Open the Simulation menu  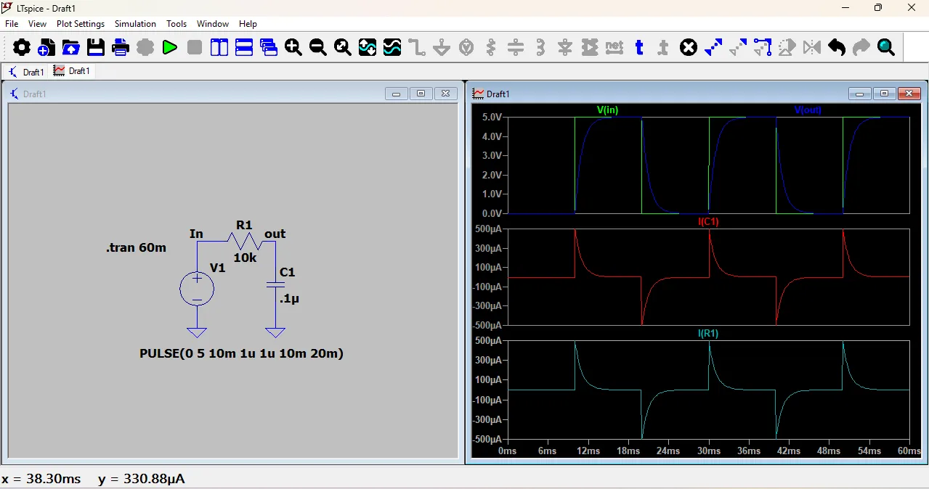click(135, 24)
